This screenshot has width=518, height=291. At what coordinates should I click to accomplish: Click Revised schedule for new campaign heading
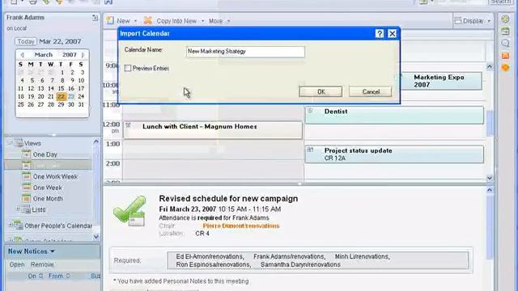coord(228,199)
